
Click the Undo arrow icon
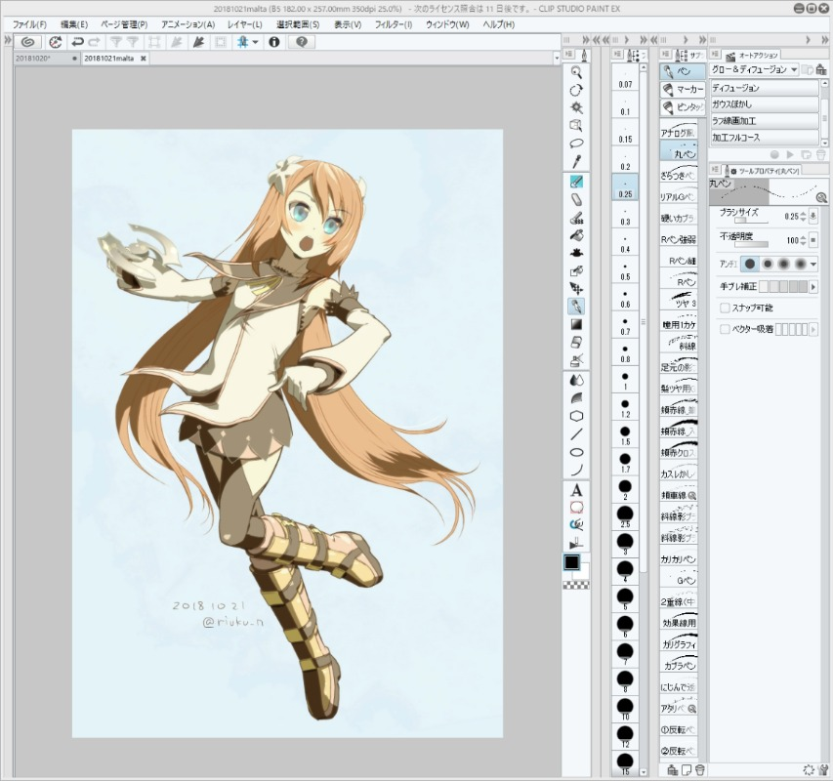pyautogui.click(x=77, y=42)
